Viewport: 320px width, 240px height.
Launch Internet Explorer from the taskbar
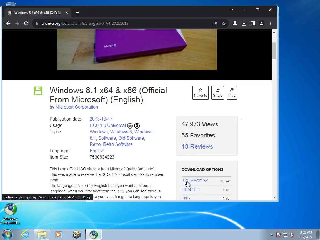point(25,234)
